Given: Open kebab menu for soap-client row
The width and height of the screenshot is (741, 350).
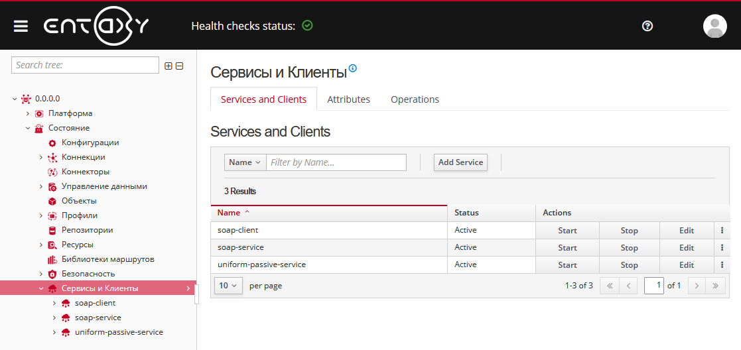Looking at the screenshot, I should [x=722, y=231].
